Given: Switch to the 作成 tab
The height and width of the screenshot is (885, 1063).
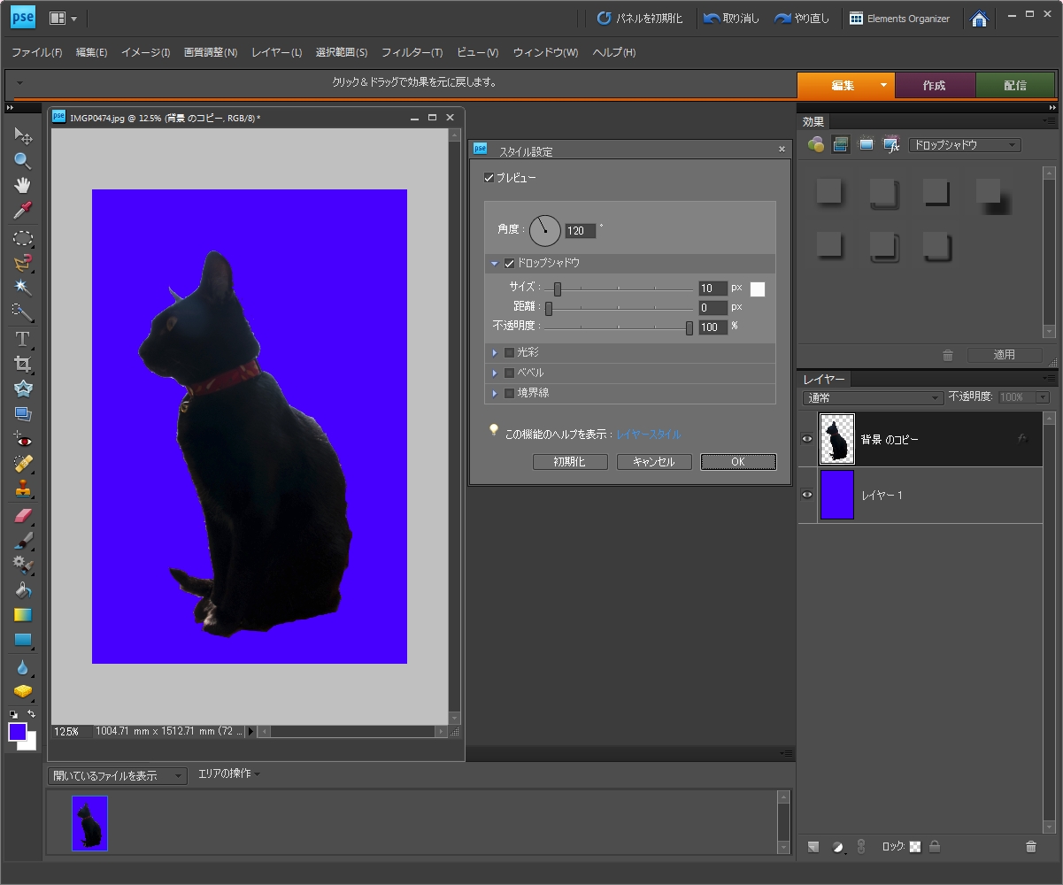Looking at the screenshot, I should click(x=935, y=86).
